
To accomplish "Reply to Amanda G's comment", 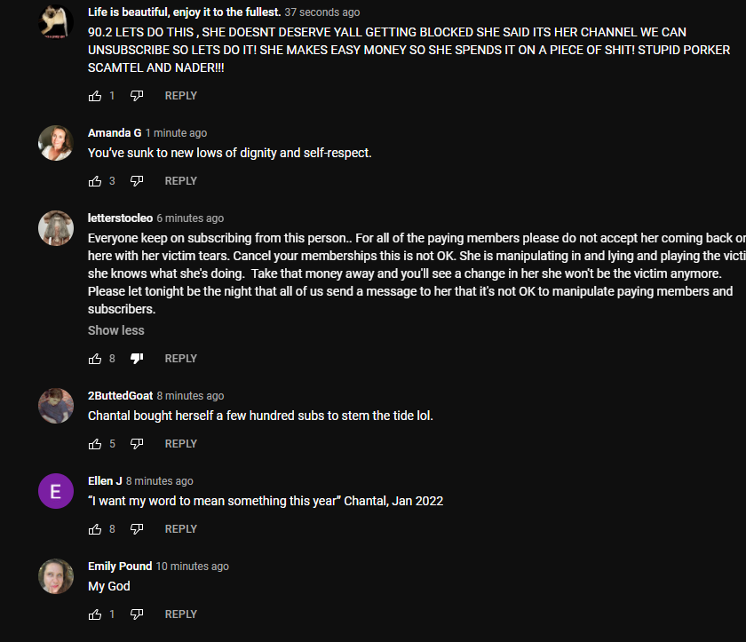I will point(181,181).
